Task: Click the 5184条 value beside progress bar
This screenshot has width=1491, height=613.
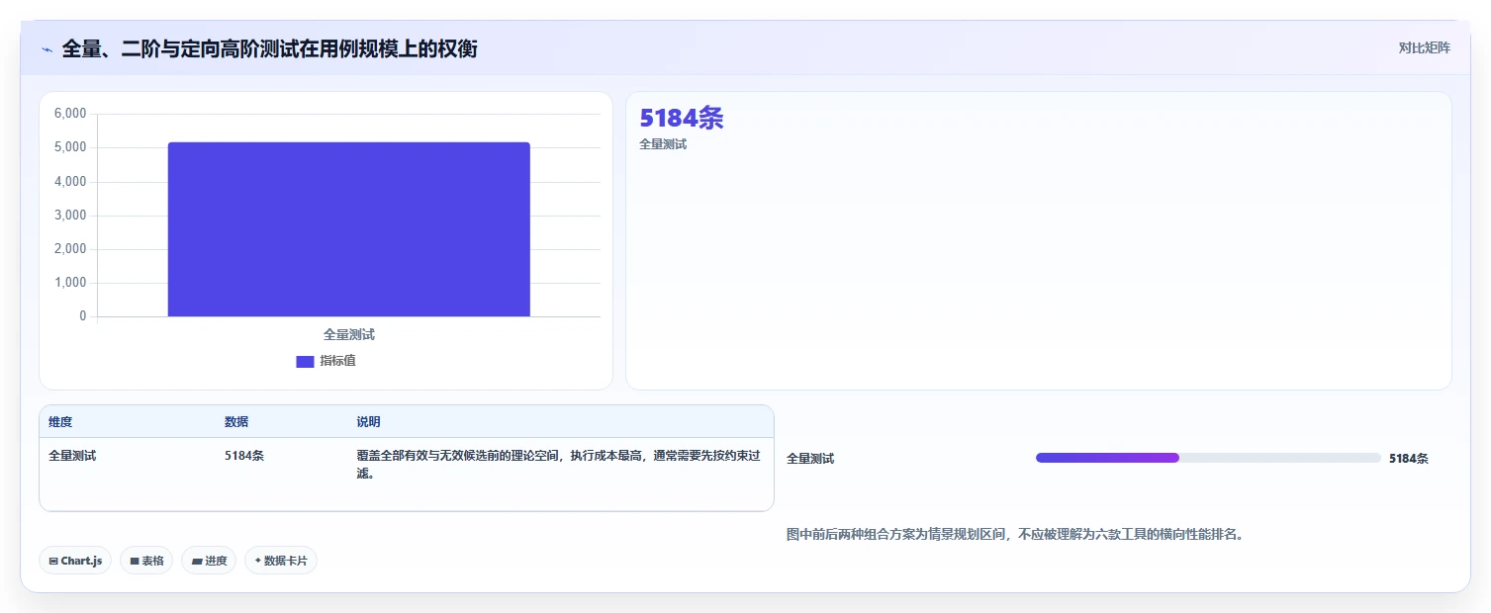Action: (1409, 459)
